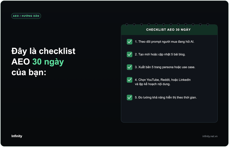Click the Infinity brand logo text

click(x=17, y=136)
